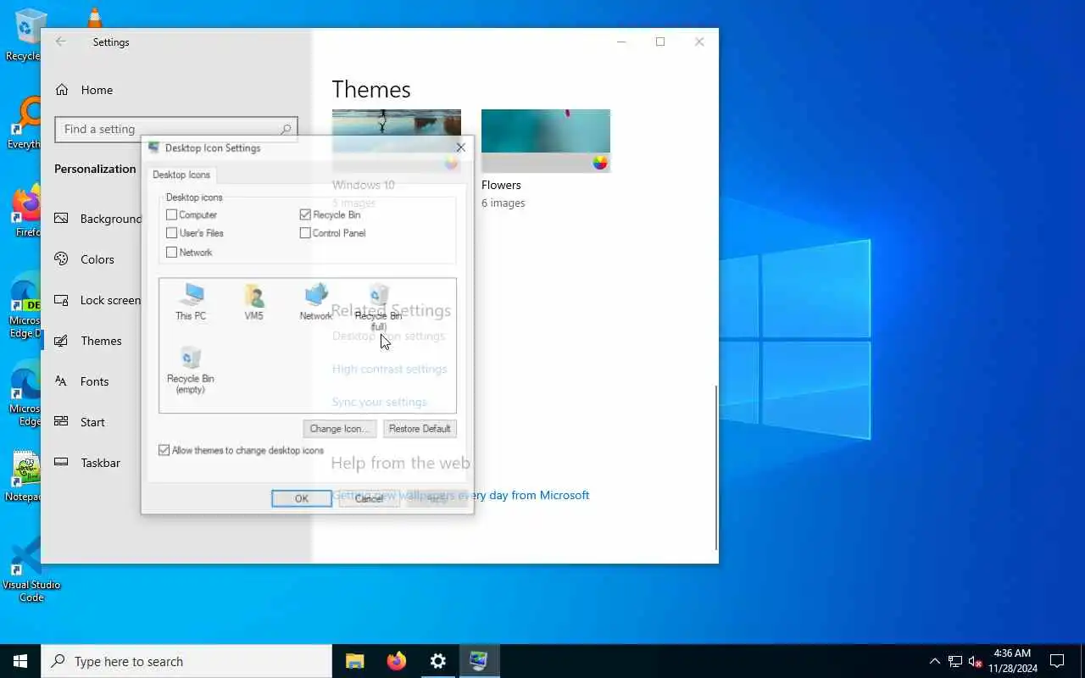Open the notification center icon

[1057, 661]
